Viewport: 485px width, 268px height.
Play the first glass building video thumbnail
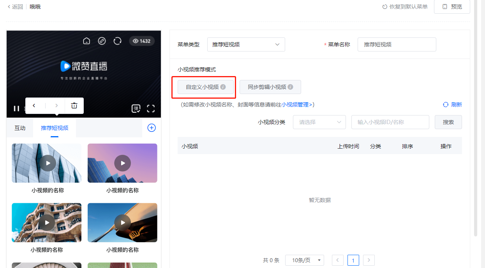[47, 163]
